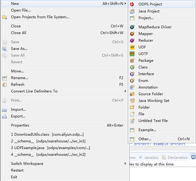Click the Java Working Set icon
The image size is (196, 181).
click(x=132, y=101)
